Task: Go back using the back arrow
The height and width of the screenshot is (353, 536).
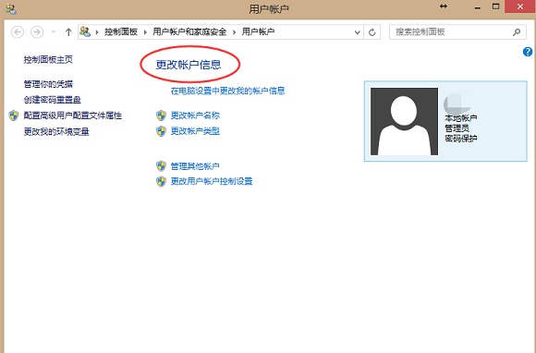Action: pos(18,32)
